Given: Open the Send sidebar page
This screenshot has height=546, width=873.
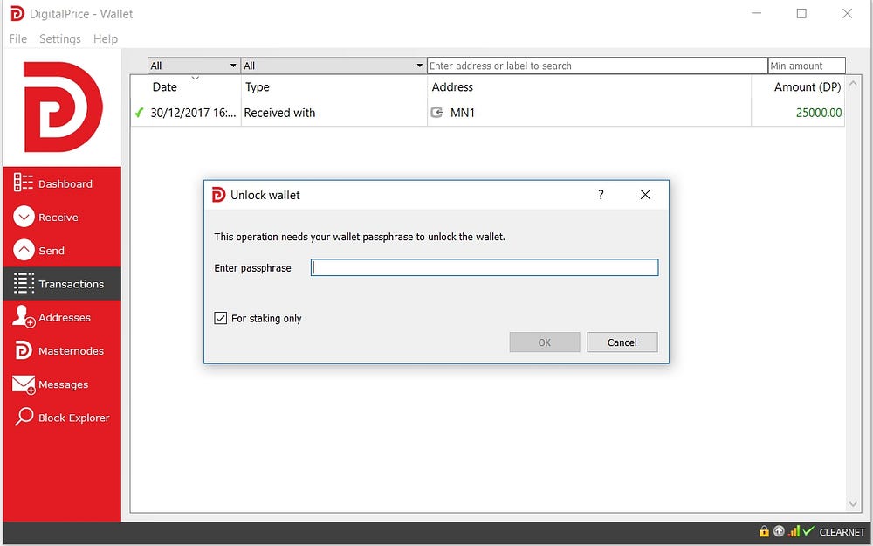Looking at the screenshot, I should [62, 250].
